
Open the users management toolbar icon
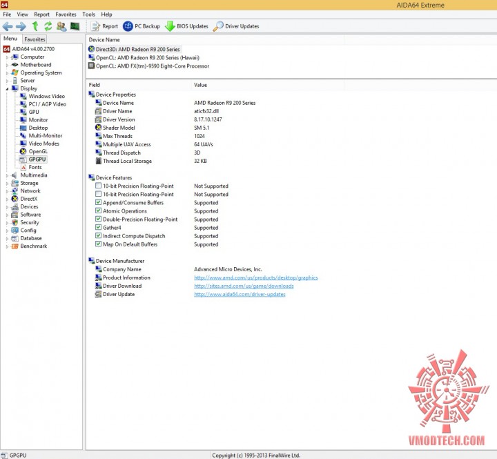[61, 26]
